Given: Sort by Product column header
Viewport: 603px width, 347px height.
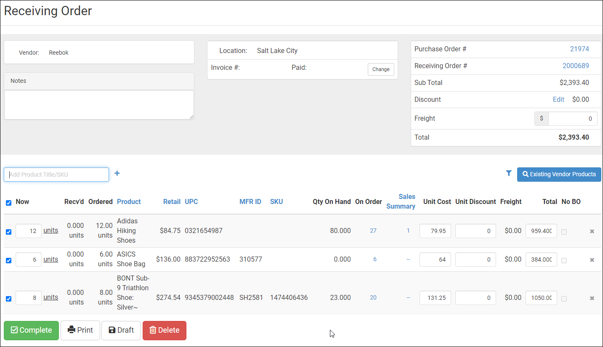Looking at the screenshot, I should (129, 201).
